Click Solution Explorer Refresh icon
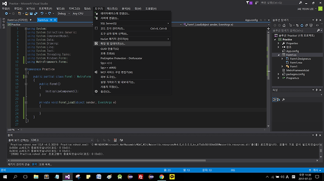Viewport: 324px width, 181px height. pos(302,25)
